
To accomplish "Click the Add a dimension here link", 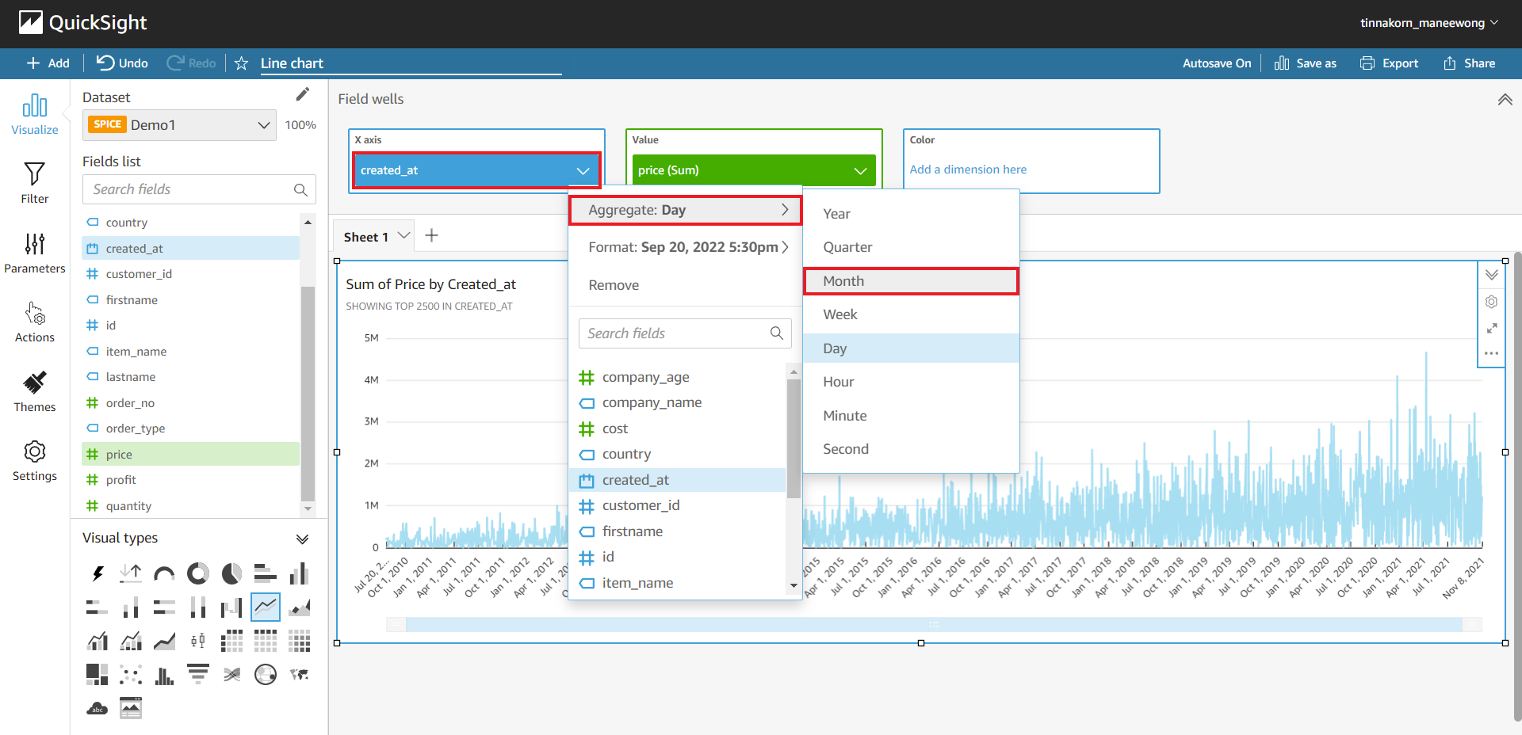I will [x=967, y=169].
